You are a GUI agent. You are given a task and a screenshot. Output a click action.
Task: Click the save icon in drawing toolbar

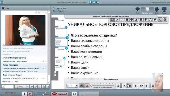point(165,19)
